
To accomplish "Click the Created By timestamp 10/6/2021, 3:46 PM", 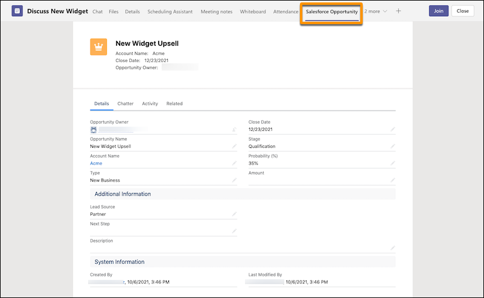I will point(148,282).
